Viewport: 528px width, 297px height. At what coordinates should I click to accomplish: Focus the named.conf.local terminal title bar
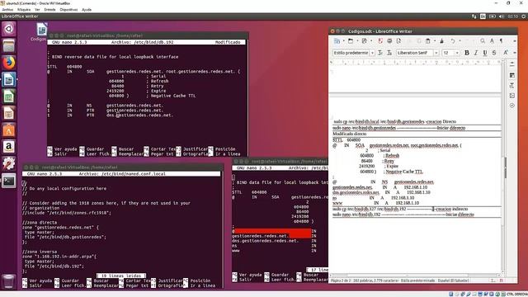click(x=123, y=167)
